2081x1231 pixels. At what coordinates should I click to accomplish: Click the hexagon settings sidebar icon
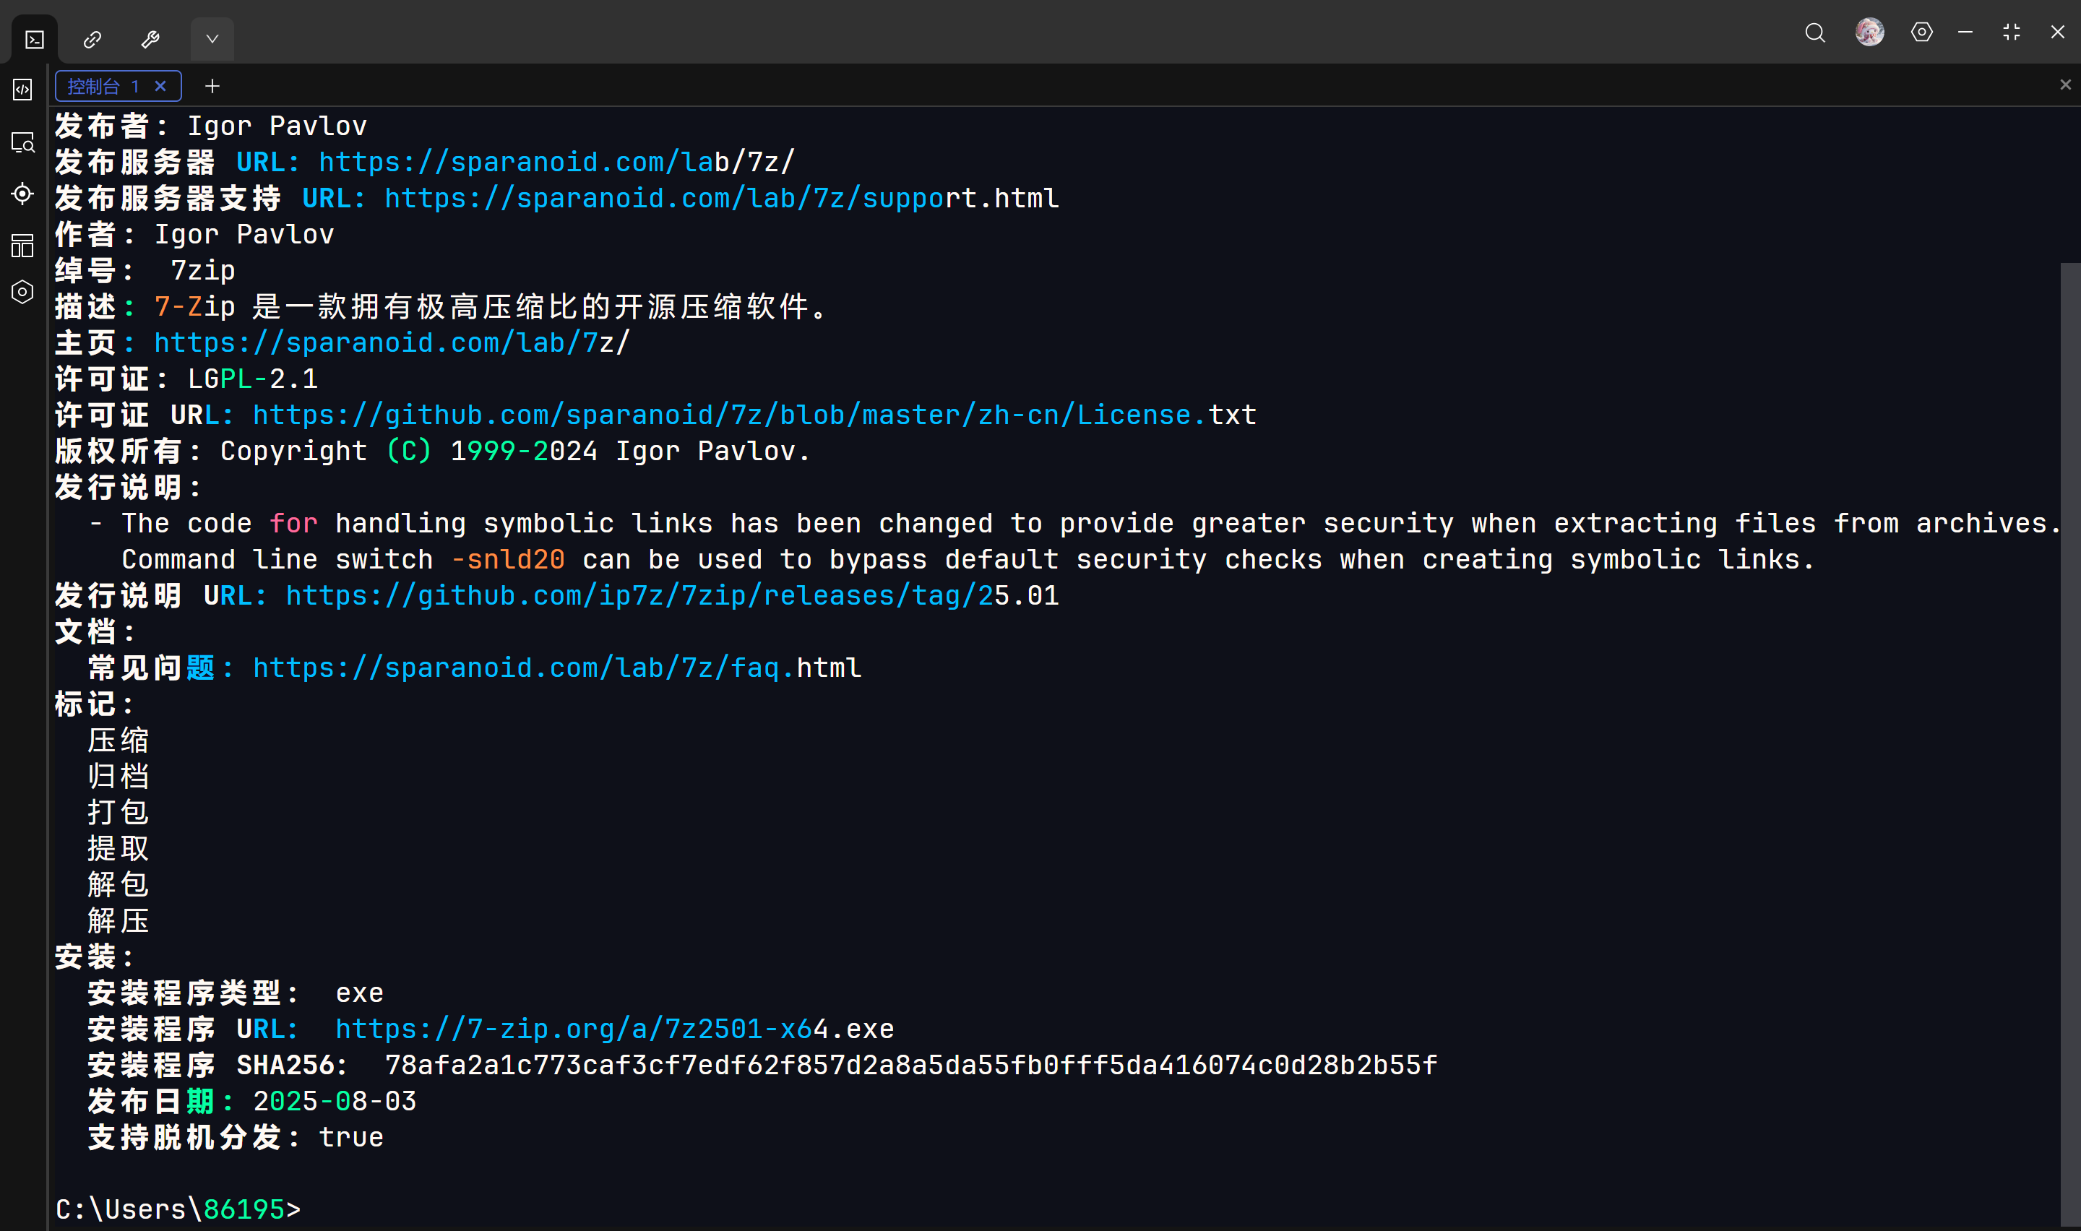[x=22, y=292]
